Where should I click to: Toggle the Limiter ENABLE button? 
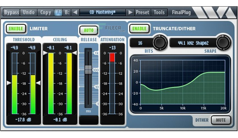point(16,29)
